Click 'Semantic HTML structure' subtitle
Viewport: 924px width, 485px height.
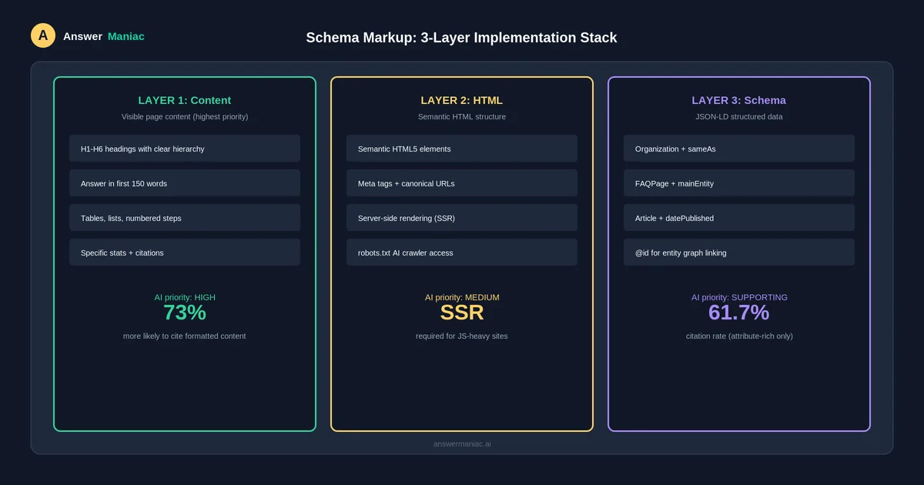(462, 117)
